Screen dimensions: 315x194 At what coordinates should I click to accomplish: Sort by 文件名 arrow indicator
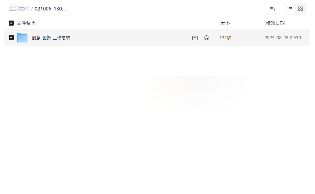(x=34, y=23)
